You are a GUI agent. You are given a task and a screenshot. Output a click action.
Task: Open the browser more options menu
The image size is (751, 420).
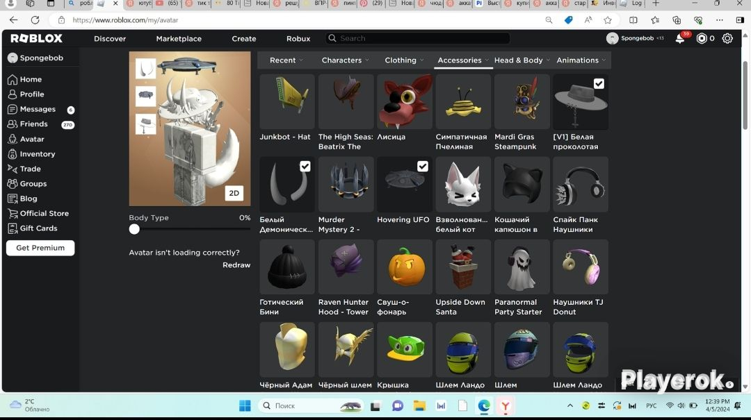(x=720, y=20)
